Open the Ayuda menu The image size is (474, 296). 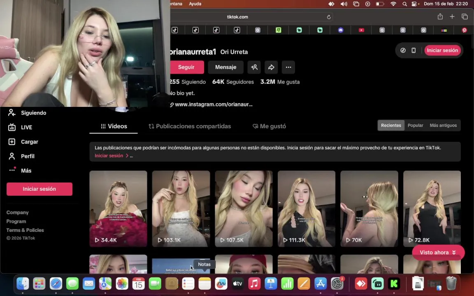[x=195, y=4]
